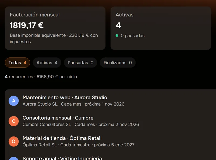Click the Base imponible equivalente text
Screen dimensions: 216x160
38,35
